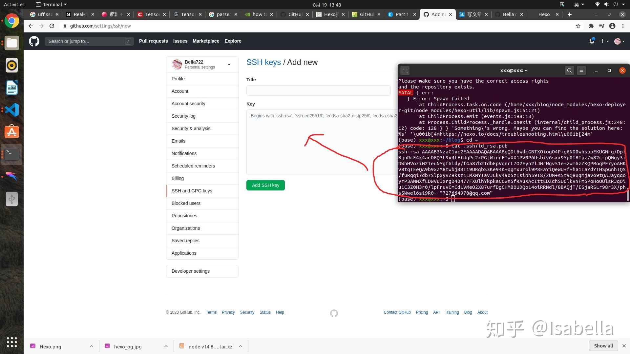
Task: Open Rhythmbox music player from the dock
Action: [12, 65]
